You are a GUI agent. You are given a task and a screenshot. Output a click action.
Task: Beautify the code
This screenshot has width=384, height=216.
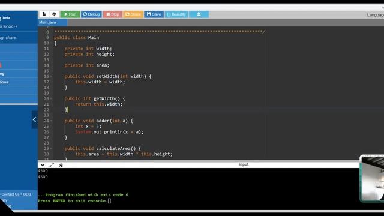point(176,14)
